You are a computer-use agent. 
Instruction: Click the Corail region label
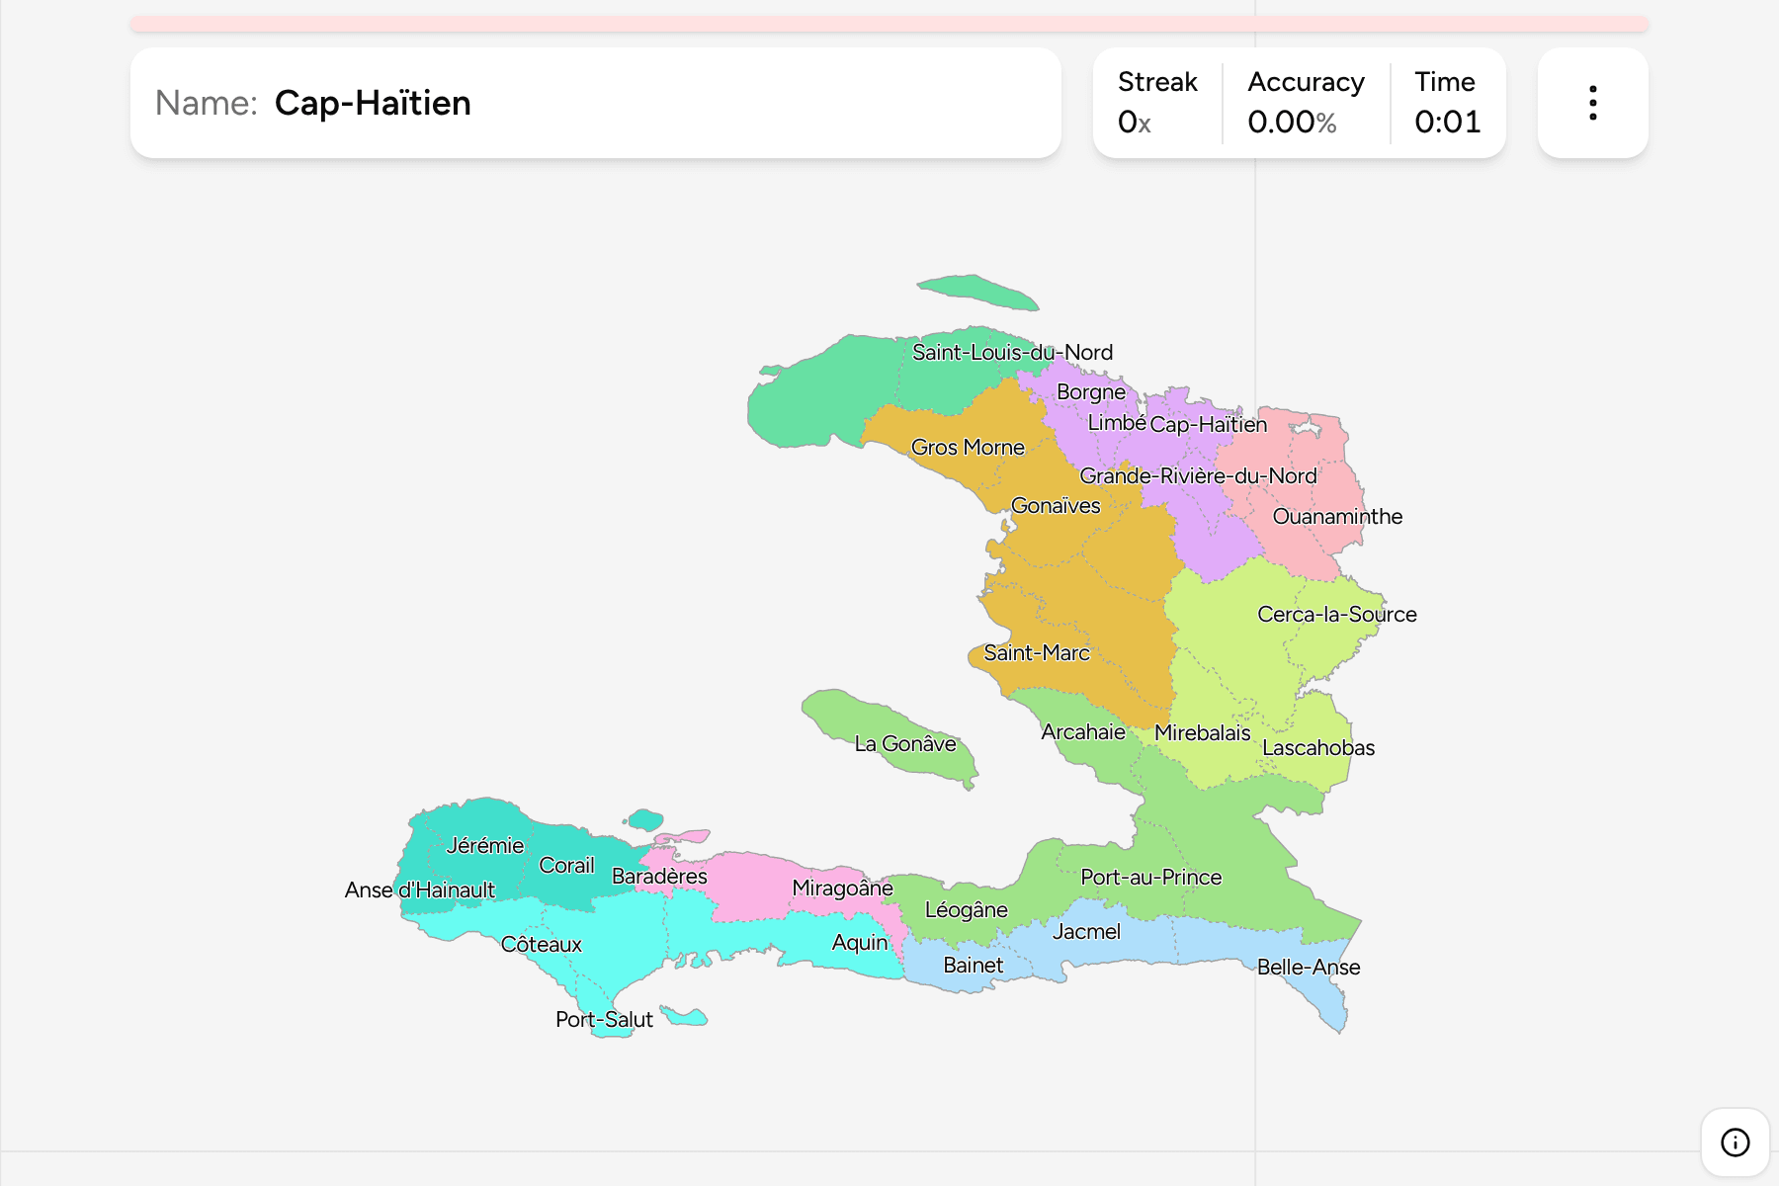tap(566, 866)
